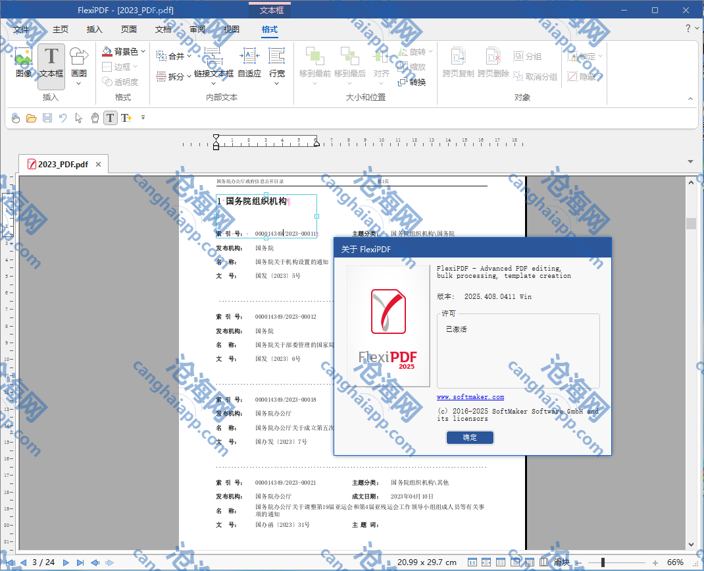Screen dimensions: 704x571
Task: Toggle the hand pan tool in quick toolbar
Action: (95, 118)
